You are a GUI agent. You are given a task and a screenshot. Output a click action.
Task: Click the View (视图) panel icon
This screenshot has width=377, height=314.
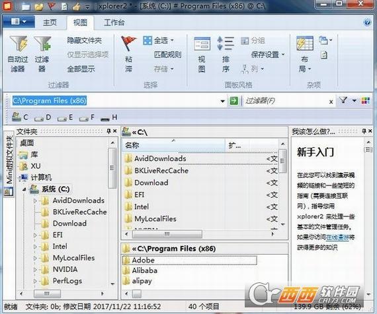[202, 44]
